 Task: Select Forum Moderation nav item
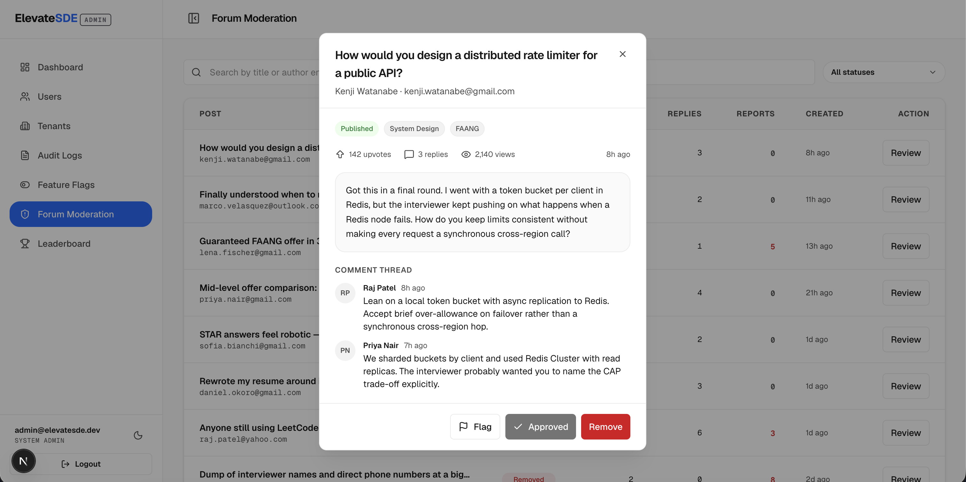[x=81, y=214]
